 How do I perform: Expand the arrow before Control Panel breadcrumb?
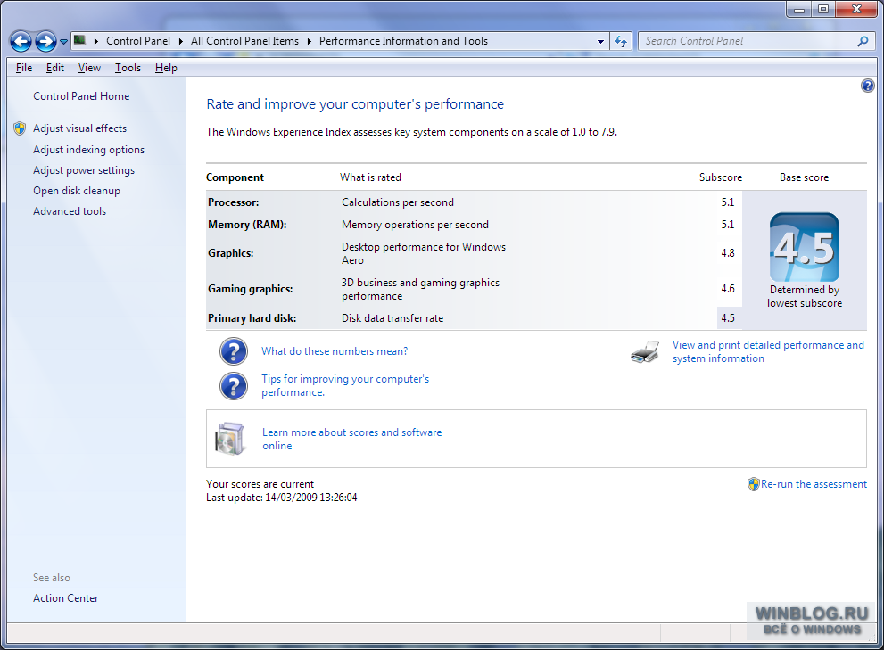pos(95,41)
